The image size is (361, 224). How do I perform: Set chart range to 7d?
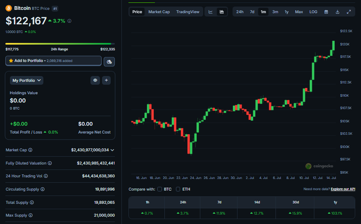(252, 12)
